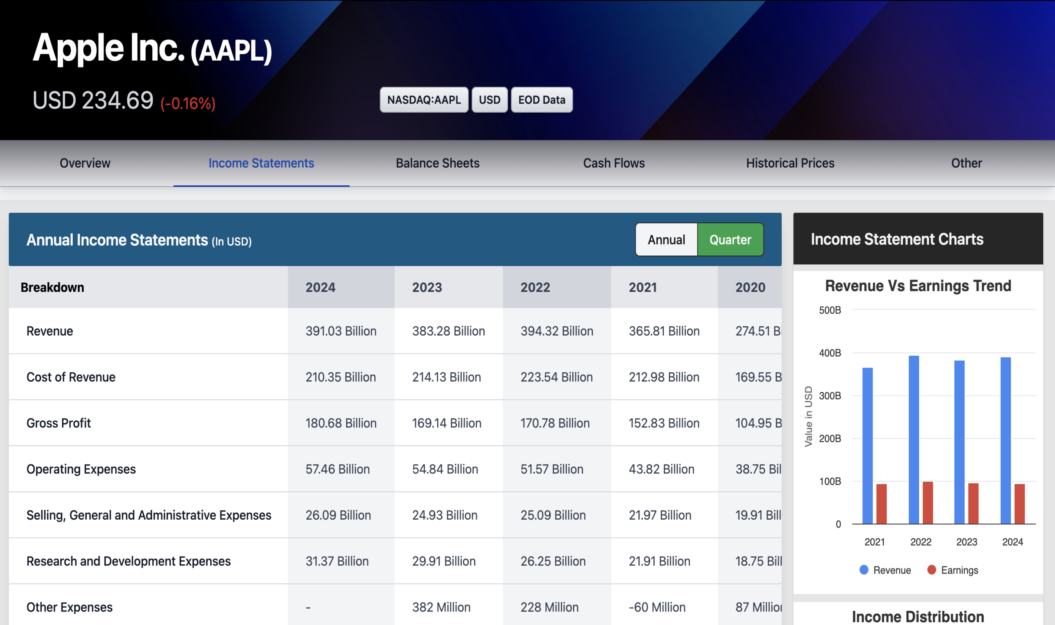This screenshot has height=625, width=1055.
Task: Click the 383.28 Billion revenue cell
Action: point(449,331)
